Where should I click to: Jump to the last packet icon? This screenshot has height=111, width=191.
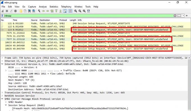point(61,11)
